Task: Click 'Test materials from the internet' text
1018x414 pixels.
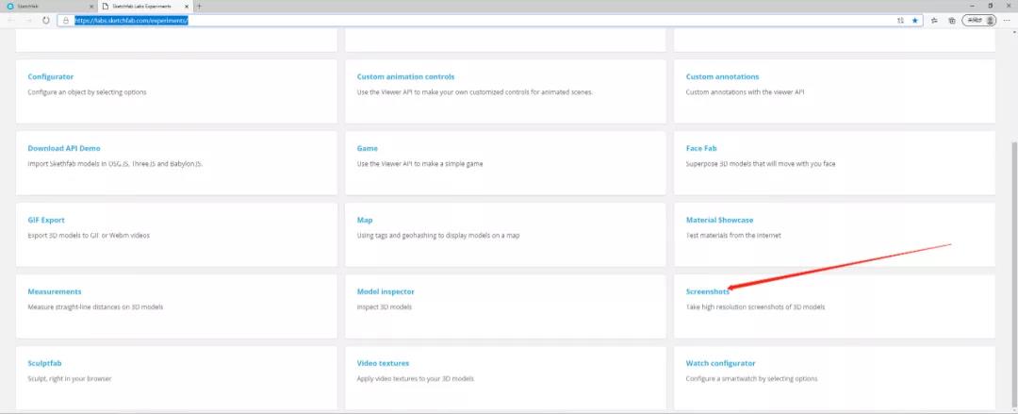Action: point(733,235)
